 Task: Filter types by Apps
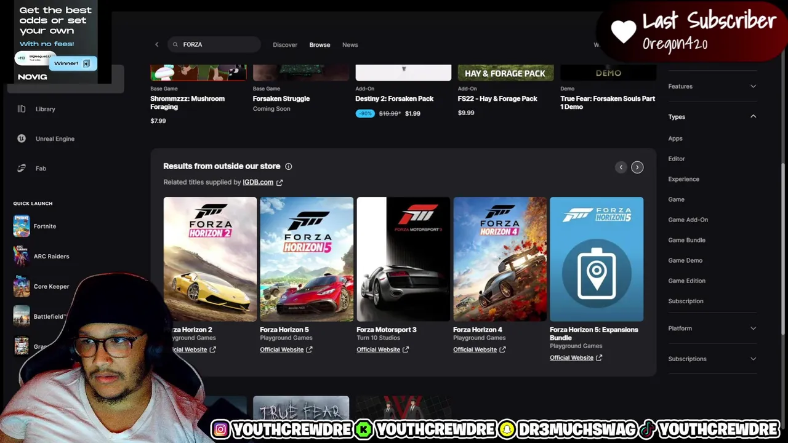click(675, 138)
